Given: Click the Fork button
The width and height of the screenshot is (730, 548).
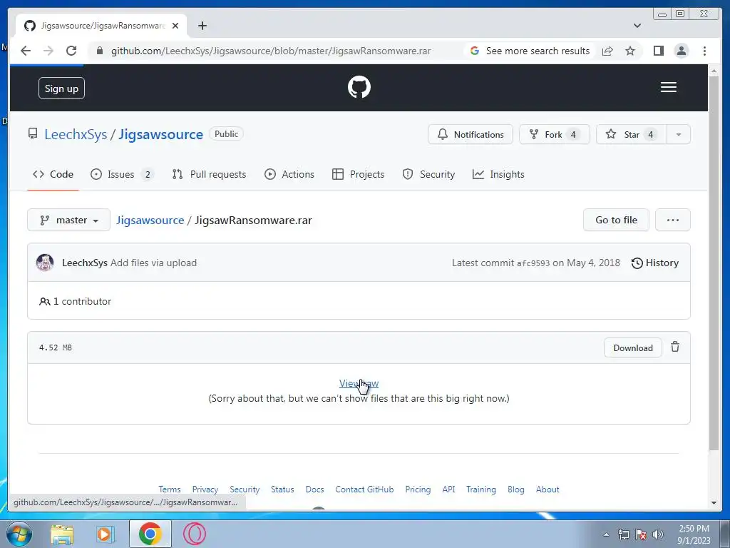Looking at the screenshot, I should [x=554, y=134].
